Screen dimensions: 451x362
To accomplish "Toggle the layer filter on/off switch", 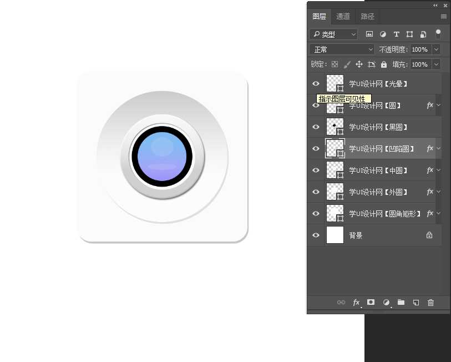I will click(438, 34).
